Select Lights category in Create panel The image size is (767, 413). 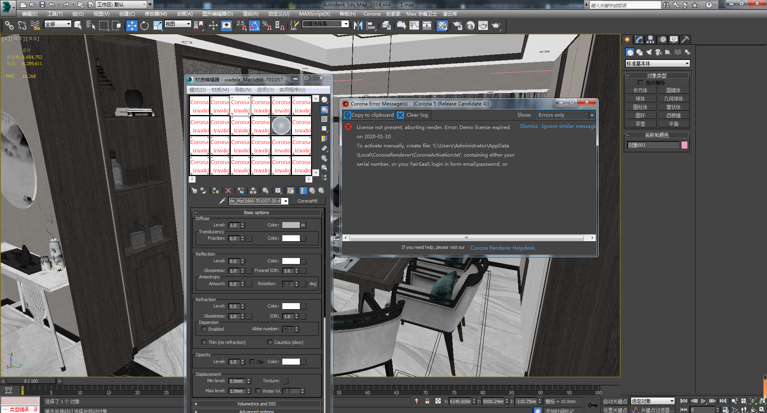(649, 52)
